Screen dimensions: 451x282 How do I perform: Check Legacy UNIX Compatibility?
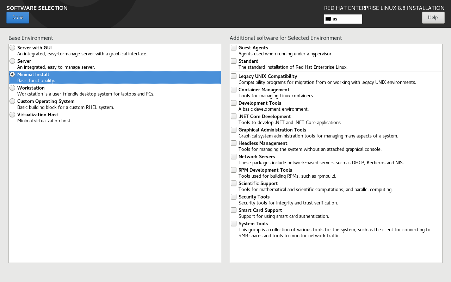234,76
